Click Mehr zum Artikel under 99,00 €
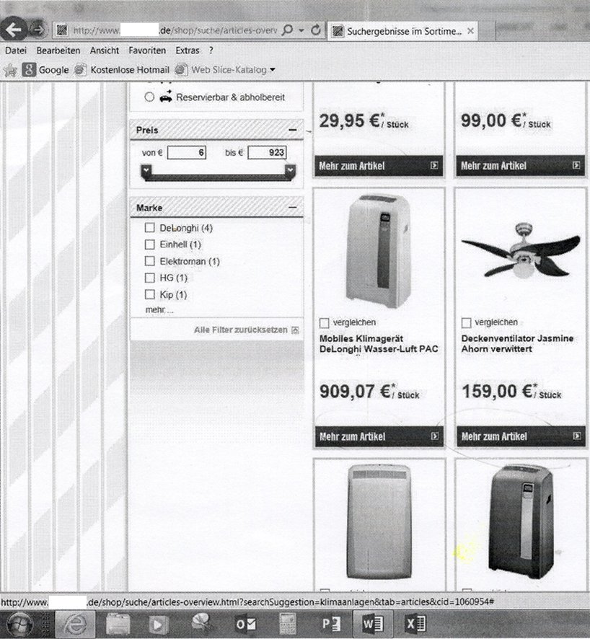Viewport: 590px width, 639px height. pos(520,166)
